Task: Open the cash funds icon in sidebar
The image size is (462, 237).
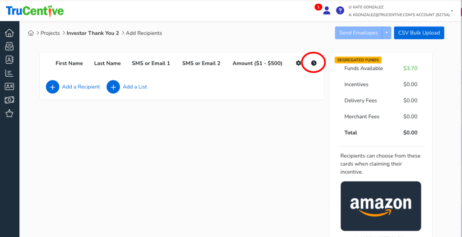Action: coord(9,100)
